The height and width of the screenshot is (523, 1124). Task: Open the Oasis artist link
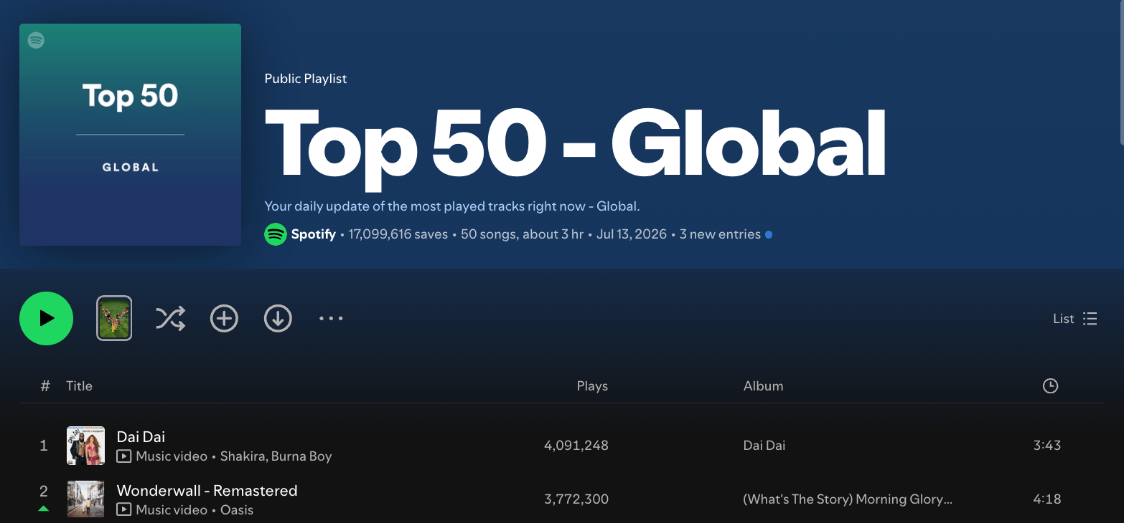[x=237, y=510]
